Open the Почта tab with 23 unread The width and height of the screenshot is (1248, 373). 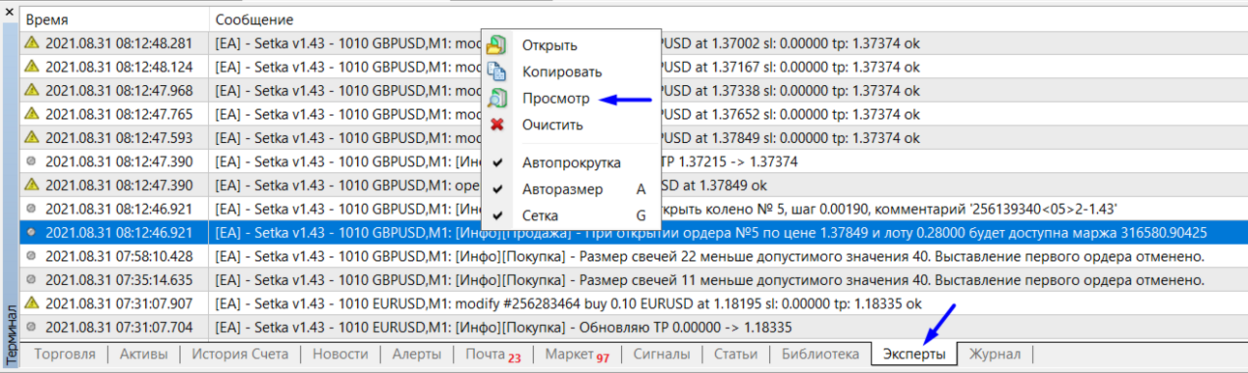pyautogui.click(x=493, y=355)
